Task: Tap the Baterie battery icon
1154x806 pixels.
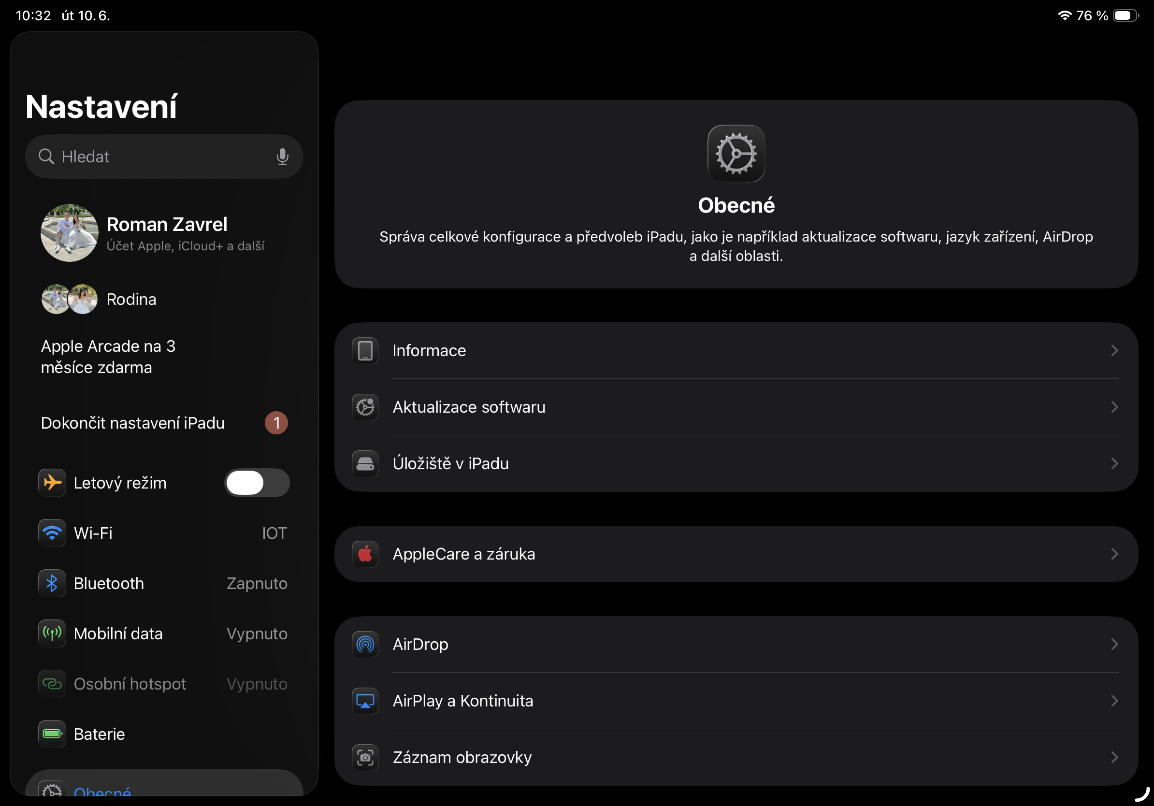Action: [52, 734]
